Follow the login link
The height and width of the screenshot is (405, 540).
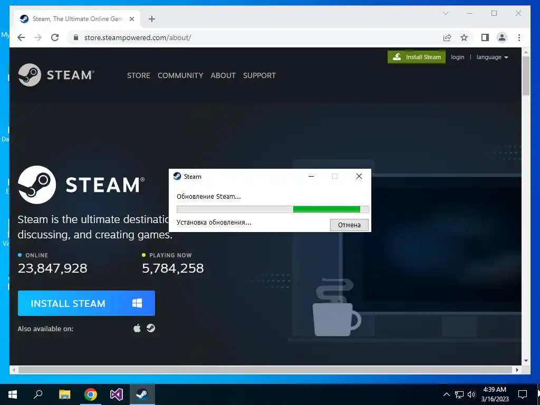(457, 57)
